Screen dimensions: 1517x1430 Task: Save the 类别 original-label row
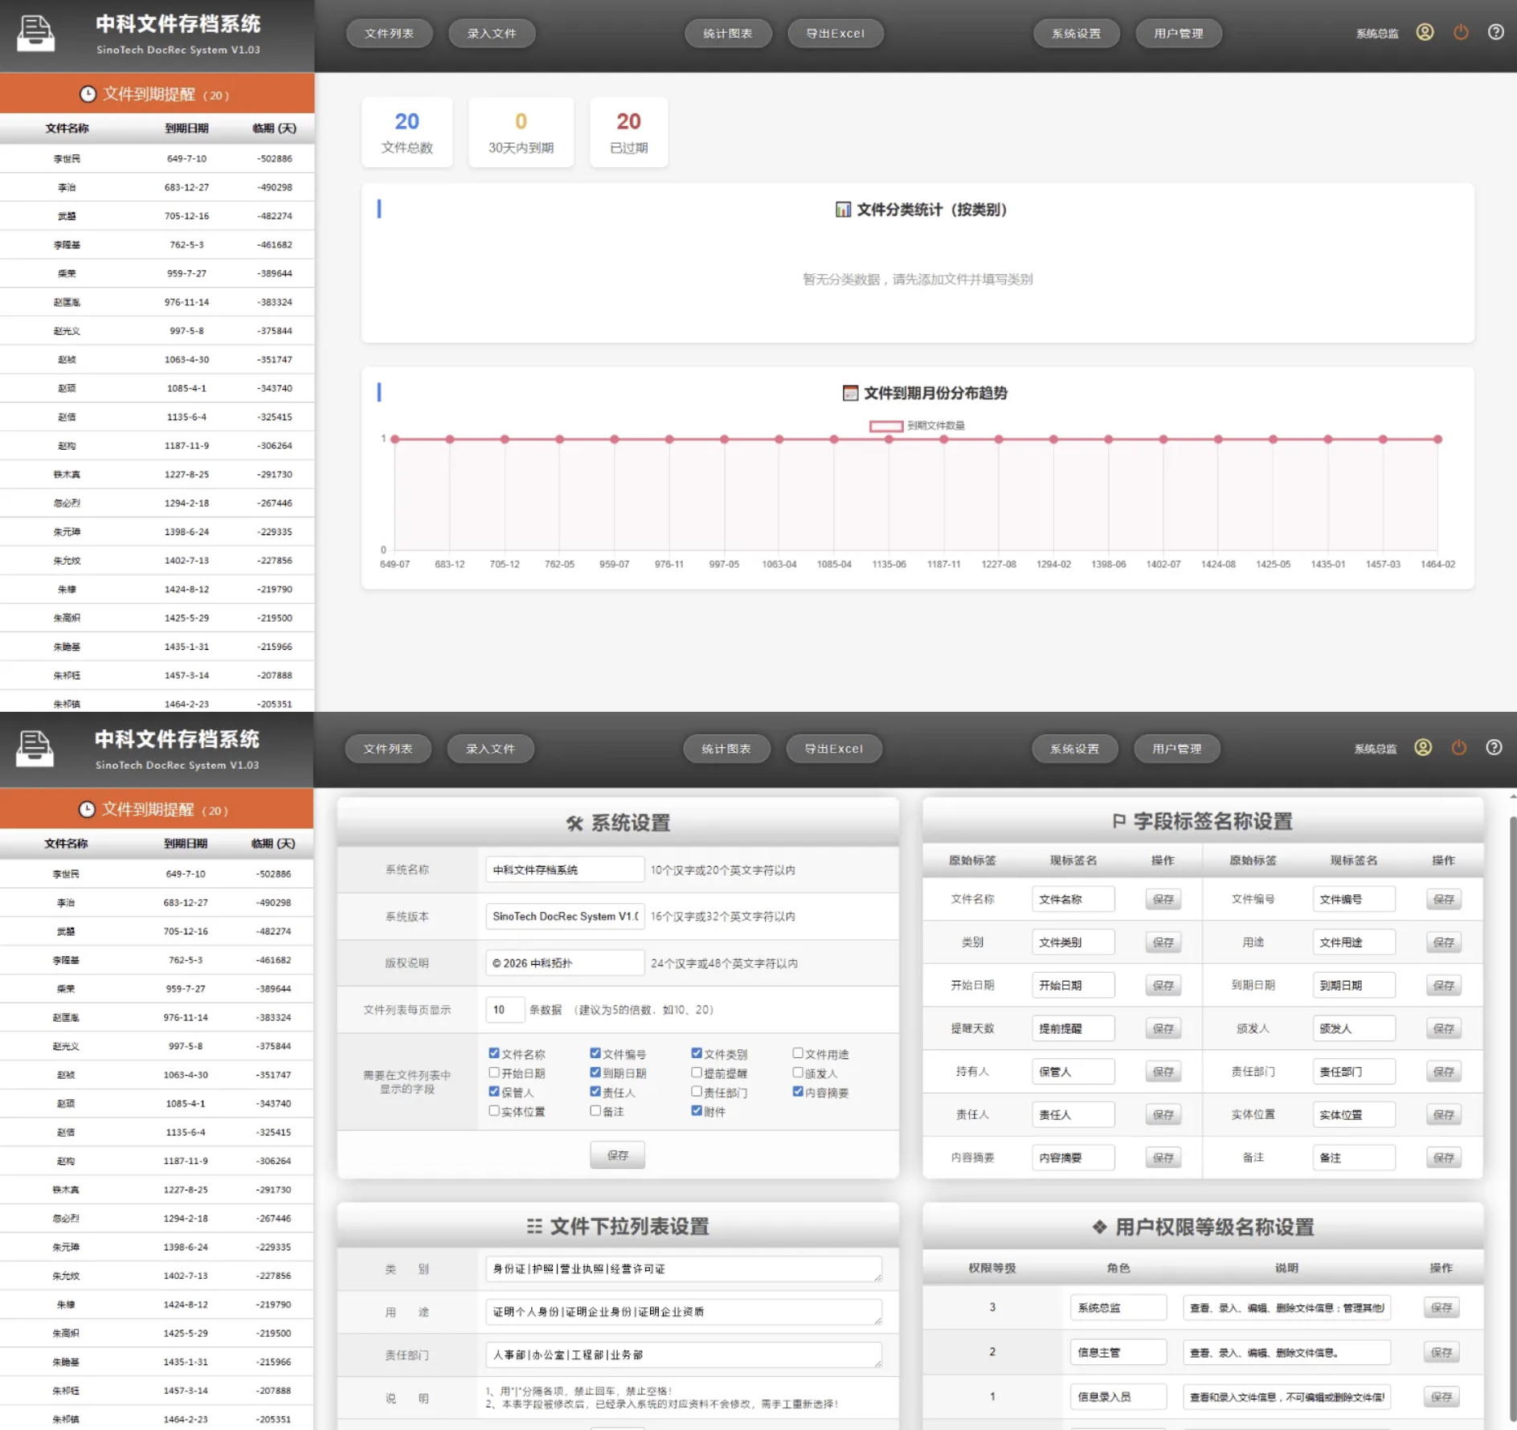1163,942
